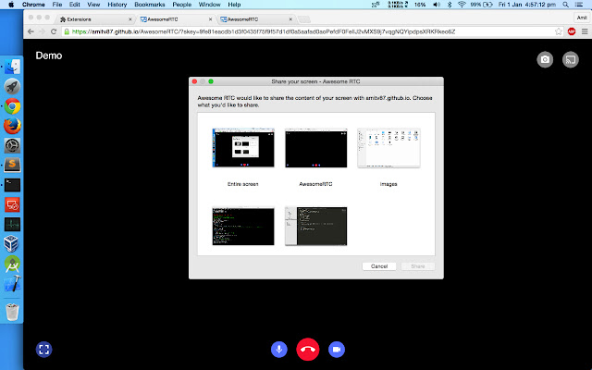Open the People menu
This screenshot has width=592, height=370.
[181, 5]
